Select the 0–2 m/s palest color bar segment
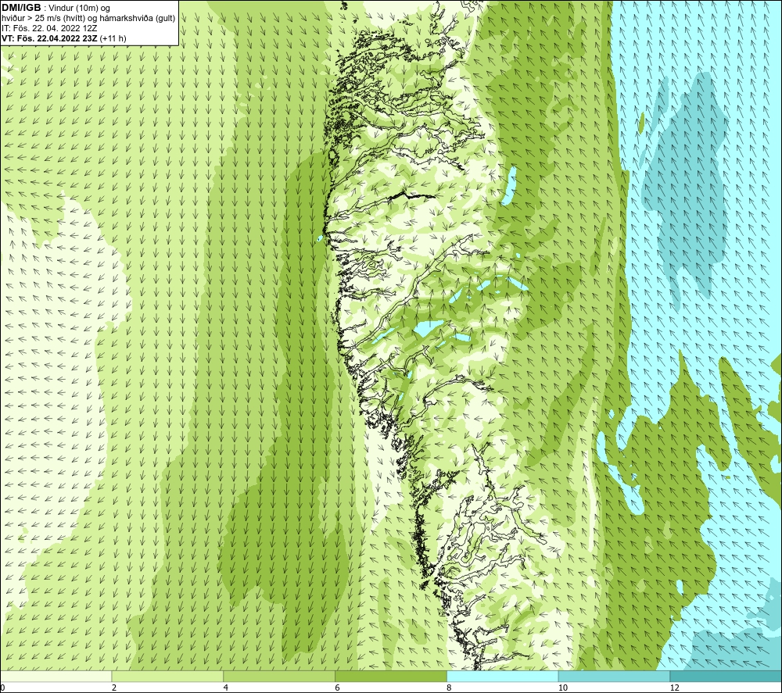This screenshot has height=693, width=782. pos(56,676)
